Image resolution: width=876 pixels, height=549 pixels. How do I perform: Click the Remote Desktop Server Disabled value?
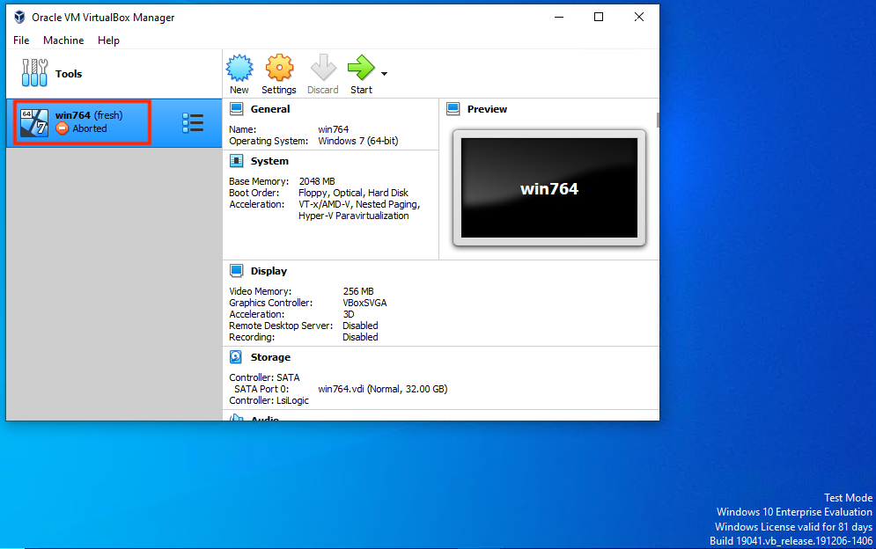point(360,326)
